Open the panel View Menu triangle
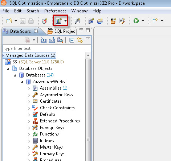 [88, 39]
